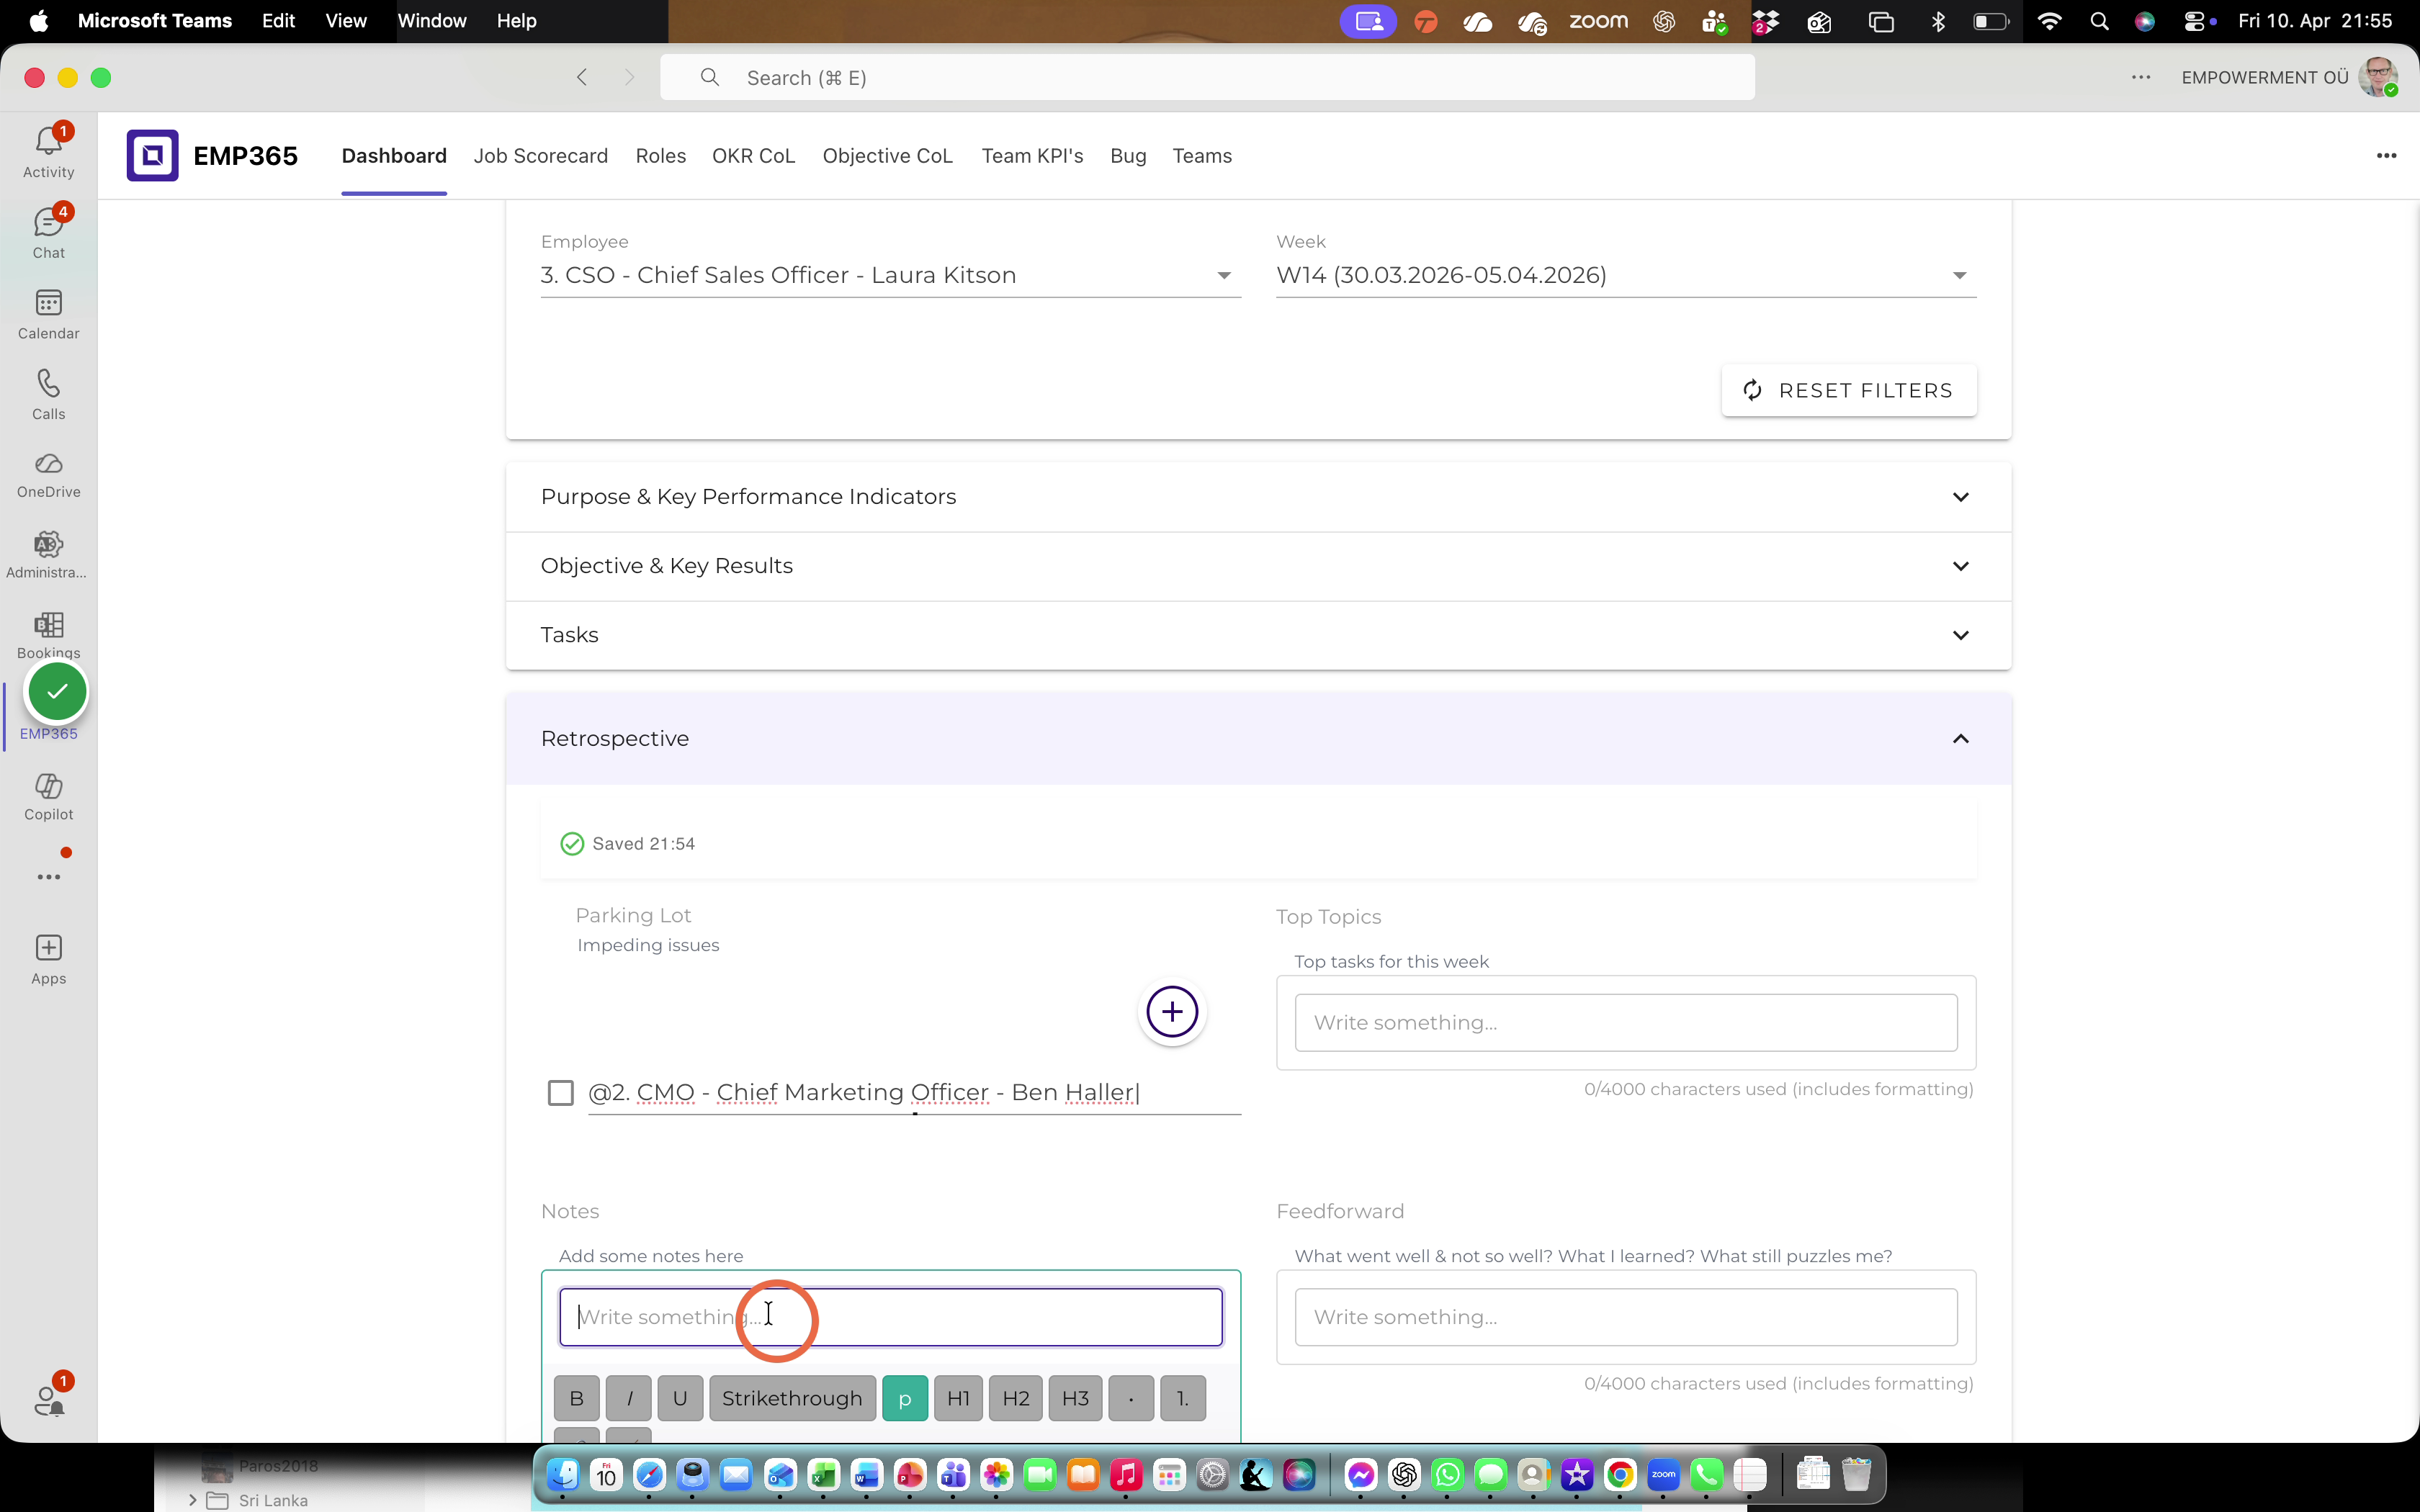
Task: Open more apps ellipsis in sidebar
Action: (x=48, y=877)
